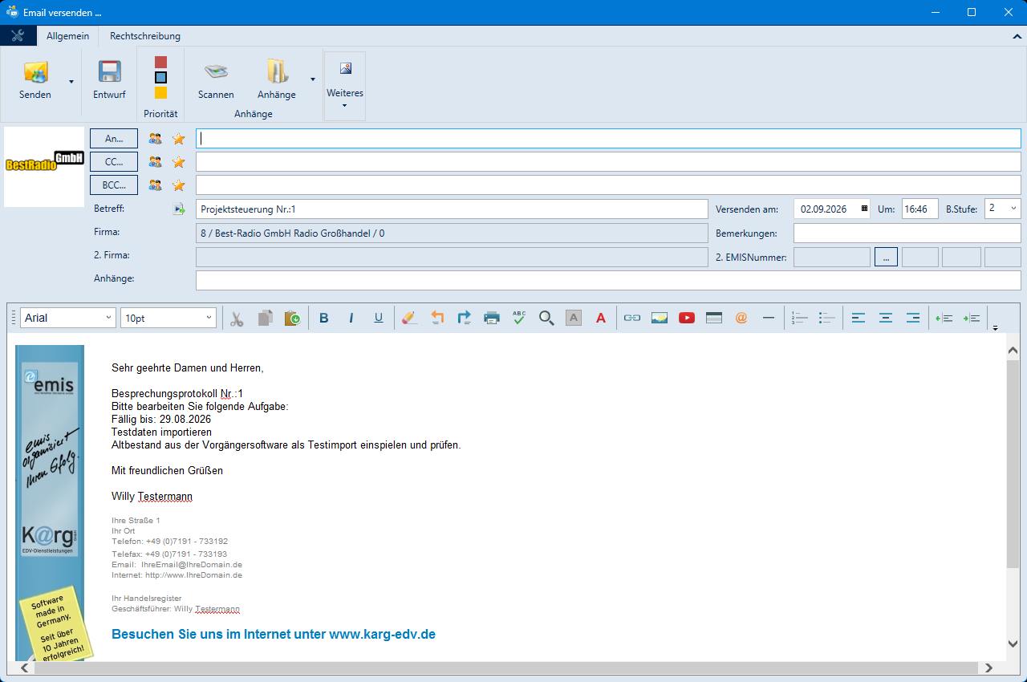The image size is (1027, 682).
Task: Click the Senden mail icon
Action: click(x=35, y=72)
